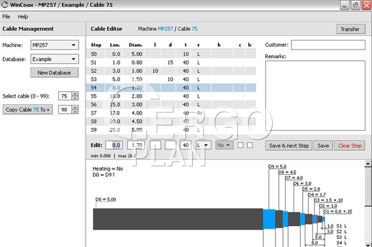Select the S3 step row
This screenshot has width=372, height=247.
[171, 79]
